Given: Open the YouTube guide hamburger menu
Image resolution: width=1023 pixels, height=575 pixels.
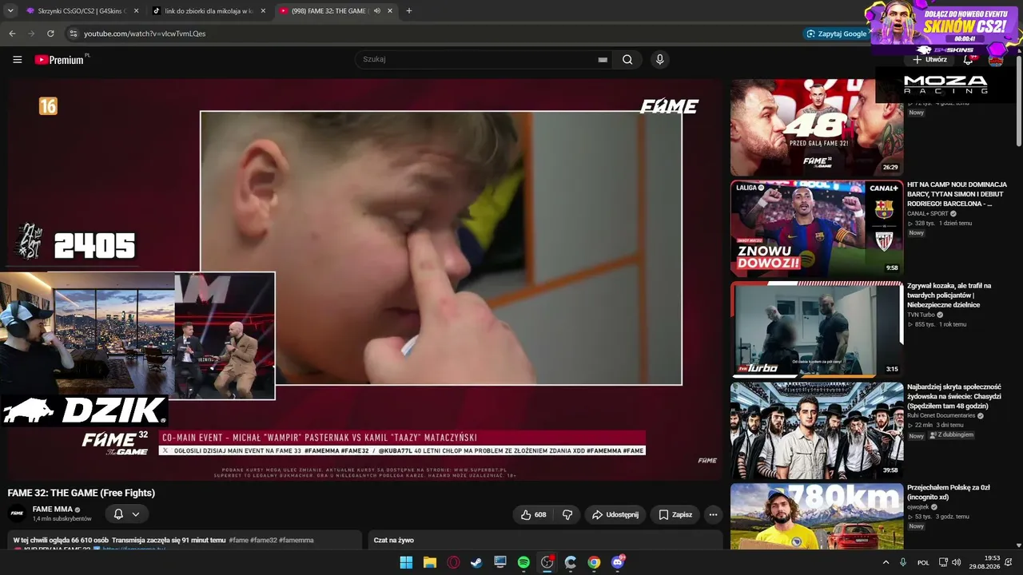Looking at the screenshot, I should (18, 60).
